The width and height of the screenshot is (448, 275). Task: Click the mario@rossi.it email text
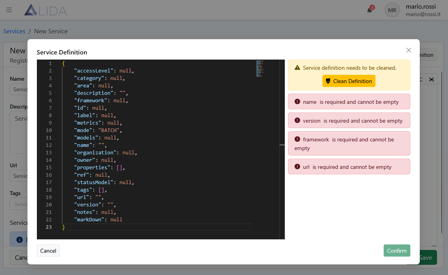[x=423, y=14]
